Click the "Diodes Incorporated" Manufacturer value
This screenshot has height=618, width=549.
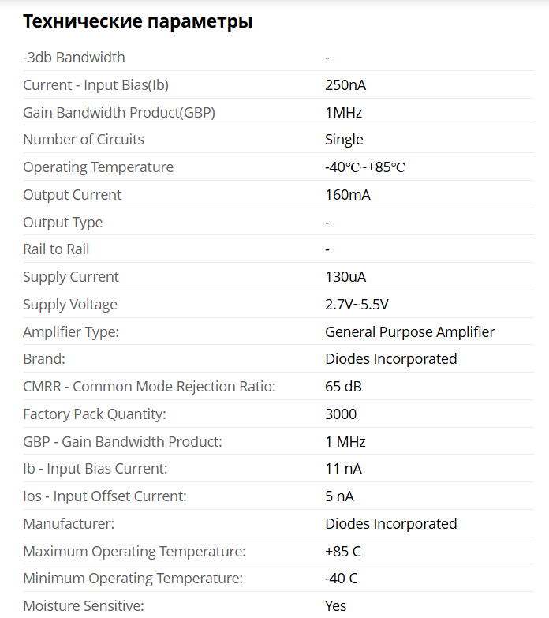391,524
